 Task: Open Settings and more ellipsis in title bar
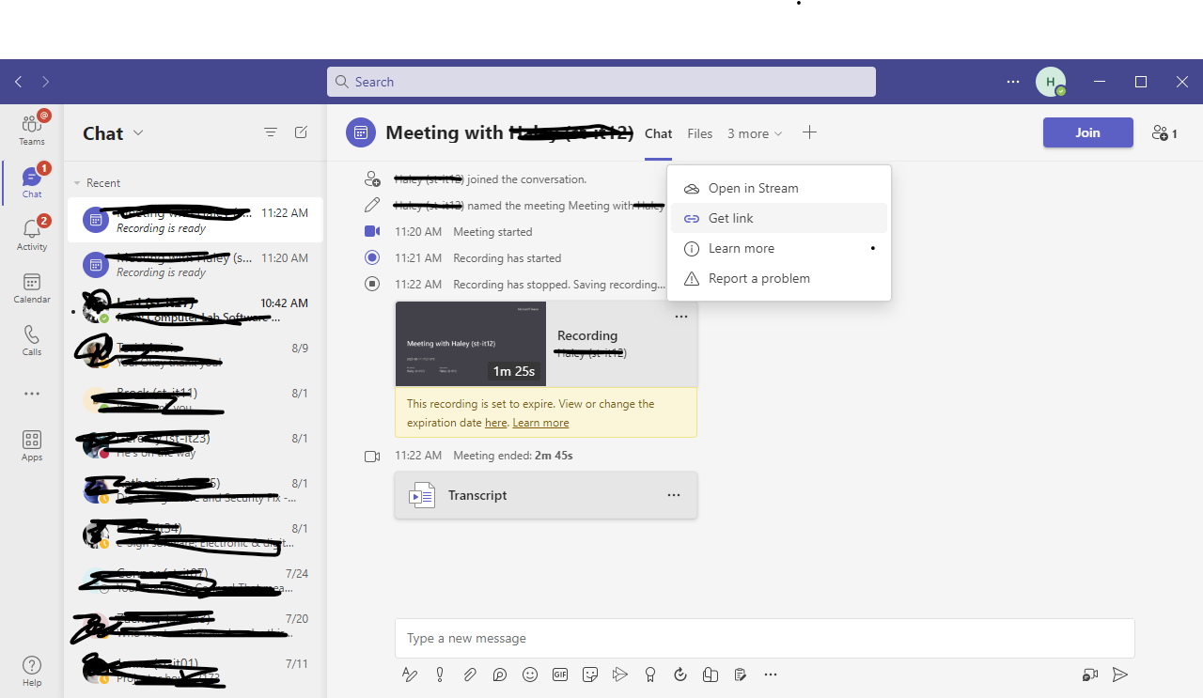[1013, 82]
